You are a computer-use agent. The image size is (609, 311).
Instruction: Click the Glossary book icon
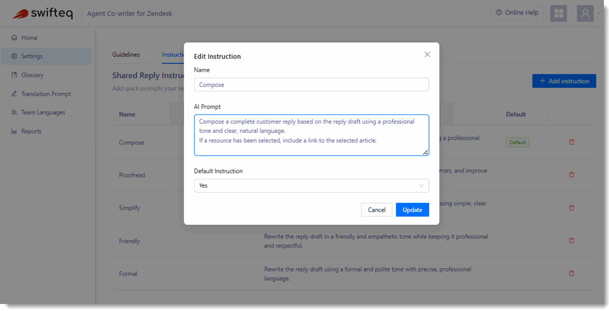(x=15, y=75)
